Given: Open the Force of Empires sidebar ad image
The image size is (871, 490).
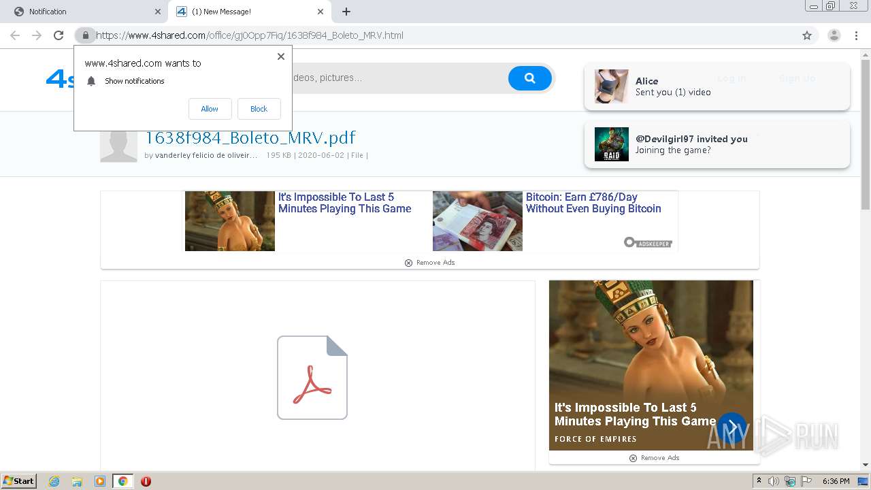Looking at the screenshot, I should [651, 365].
